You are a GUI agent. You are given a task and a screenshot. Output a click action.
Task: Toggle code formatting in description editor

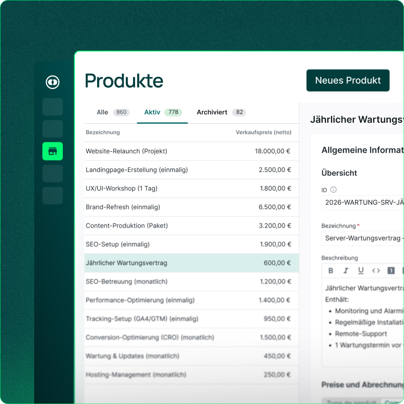point(376,271)
